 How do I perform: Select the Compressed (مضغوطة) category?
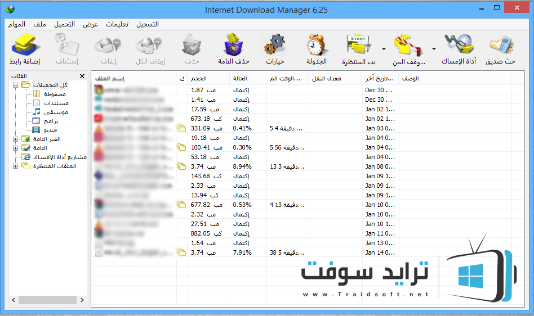click(55, 94)
